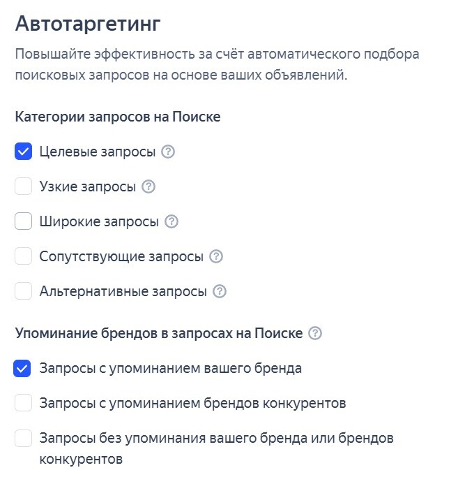Image resolution: width=458 pixels, height=484 pixels.
Task: Click the Сопутствующие запросы label text
Action: coord(121,256)
